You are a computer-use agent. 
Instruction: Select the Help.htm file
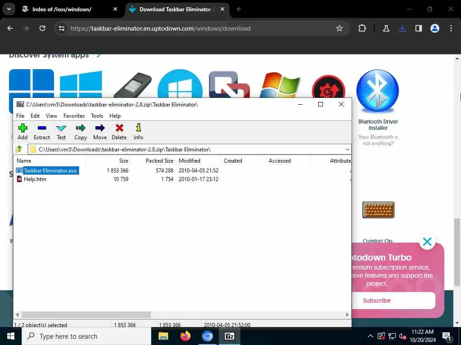click(x=35, y=179)
